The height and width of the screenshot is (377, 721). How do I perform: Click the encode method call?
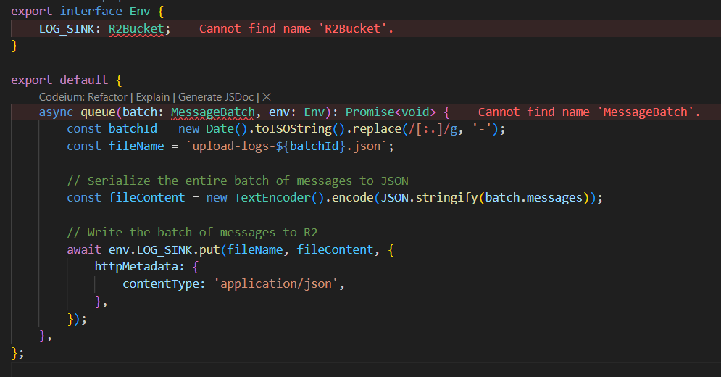tap(353, 198)
